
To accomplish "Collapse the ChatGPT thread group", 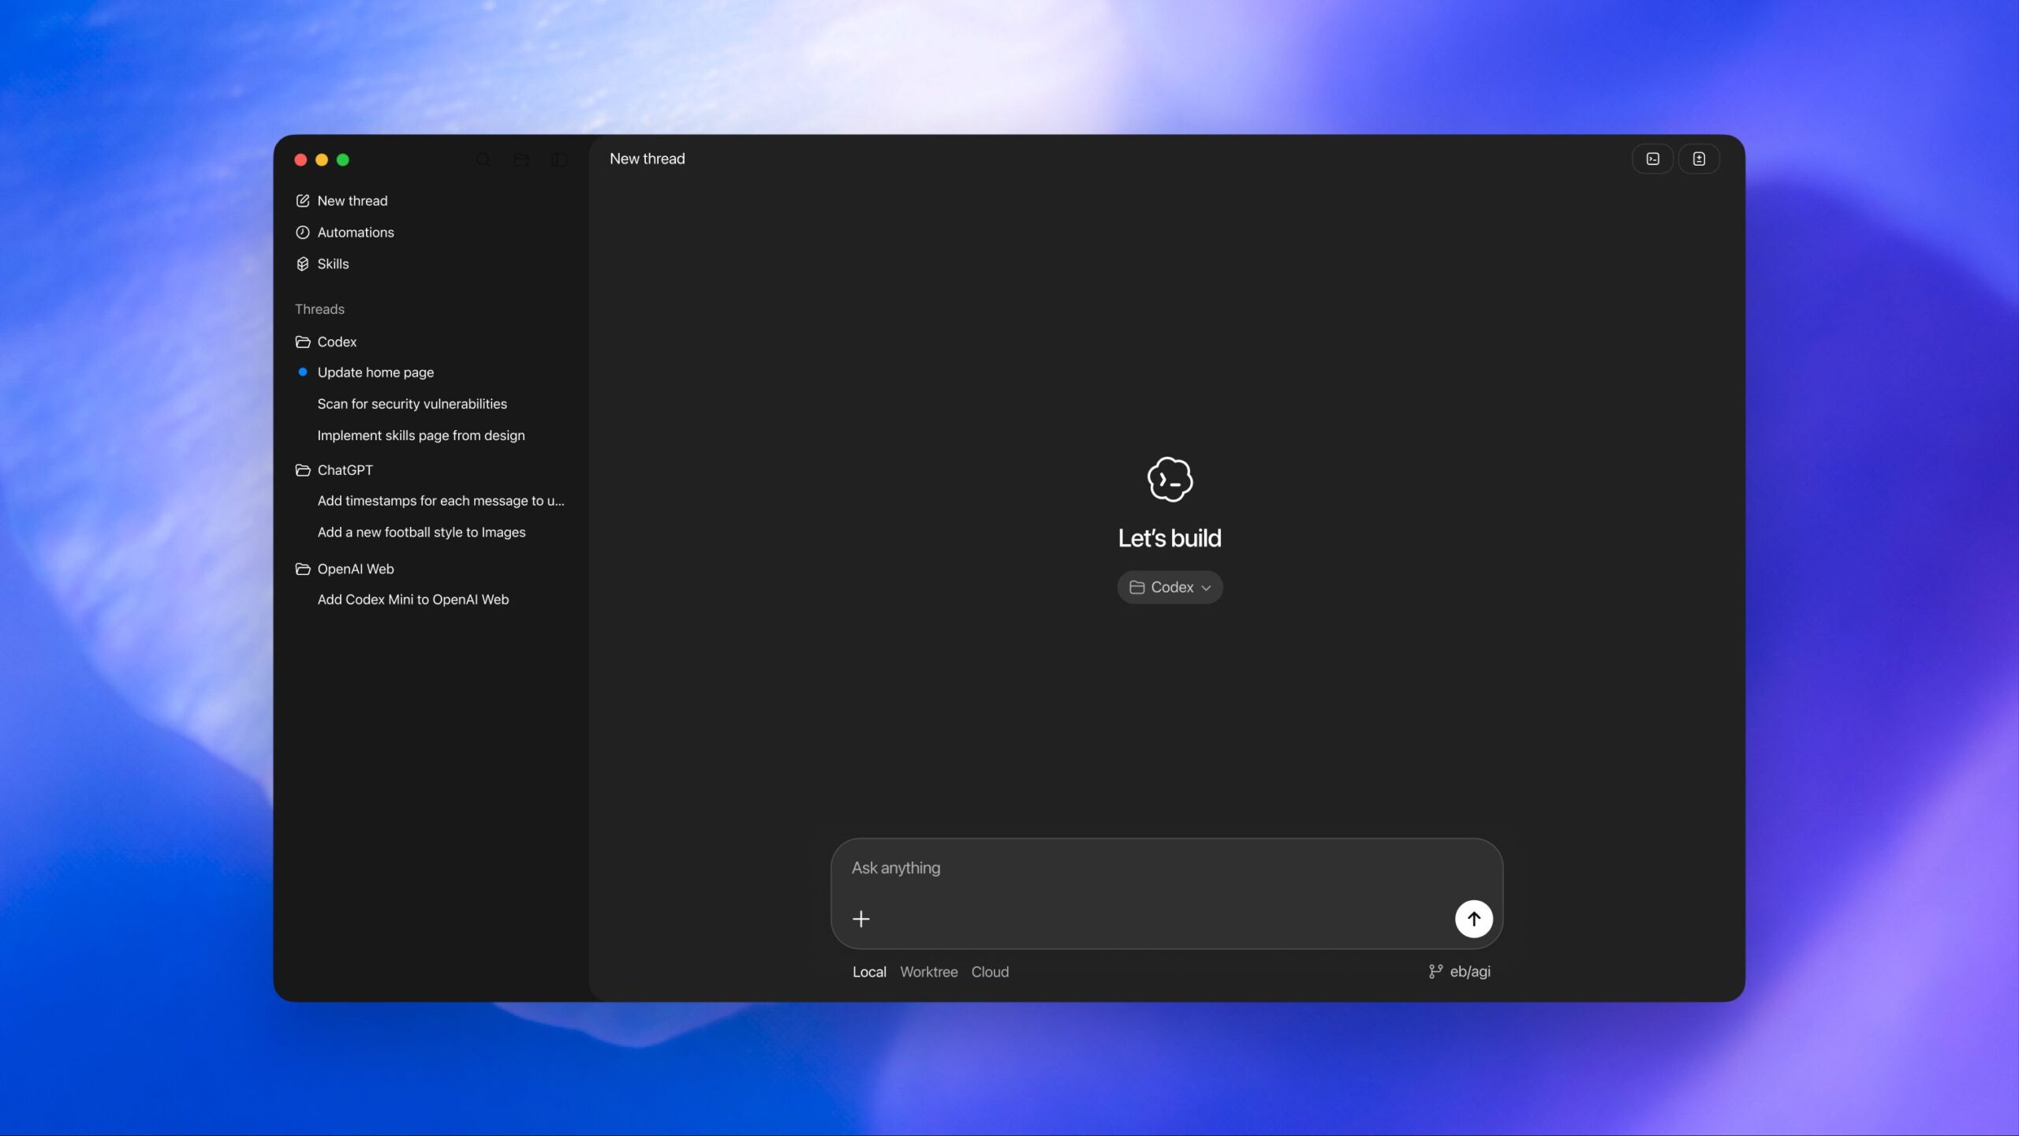I will (x=302, y=469).
